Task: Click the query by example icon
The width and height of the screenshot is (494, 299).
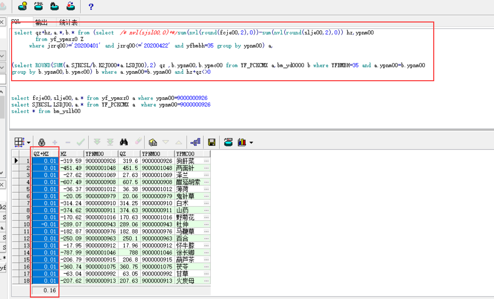Action: click(153, 142)
